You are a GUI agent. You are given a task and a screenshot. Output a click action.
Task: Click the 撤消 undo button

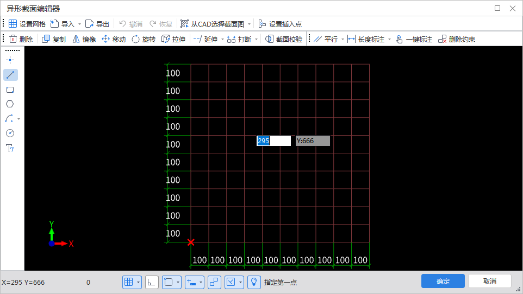(130, 24)
